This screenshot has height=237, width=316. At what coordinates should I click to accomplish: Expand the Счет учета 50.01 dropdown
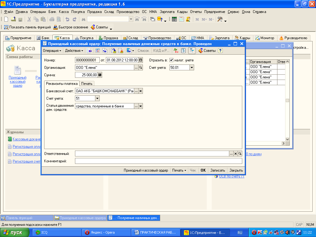point(192,68)
